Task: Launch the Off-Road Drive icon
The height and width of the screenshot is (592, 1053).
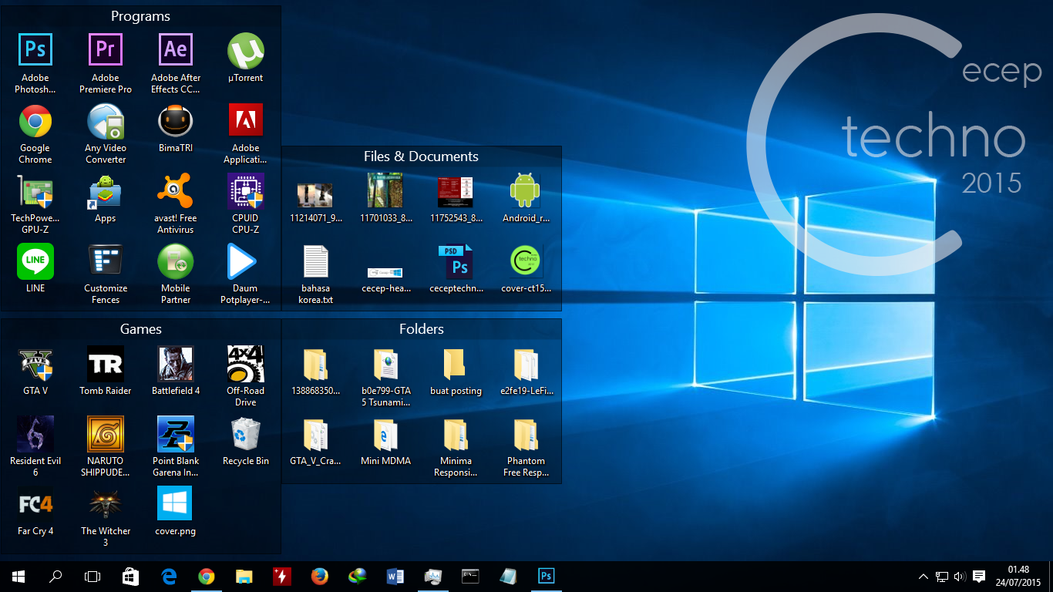Action: (x=246, y=364)
